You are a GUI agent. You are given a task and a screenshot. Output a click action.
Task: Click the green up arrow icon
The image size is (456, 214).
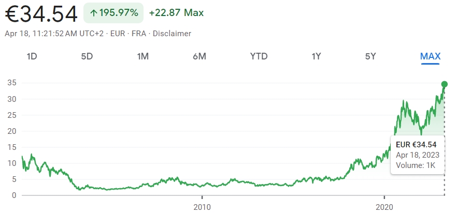tap(94, 13)
